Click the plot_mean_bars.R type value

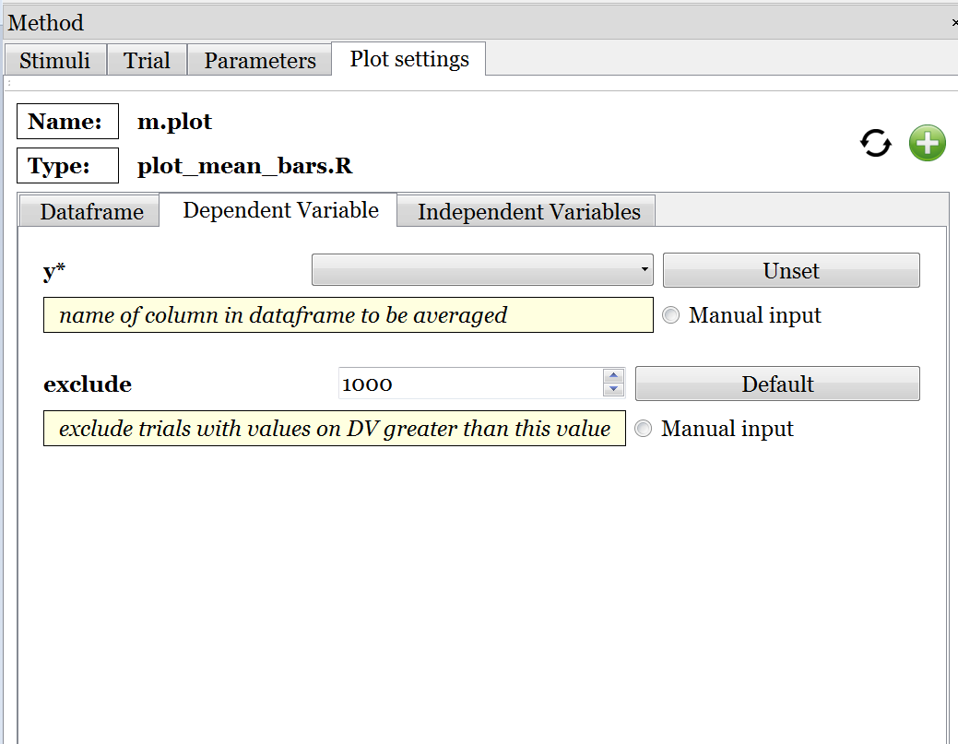(x=244, y=167)
